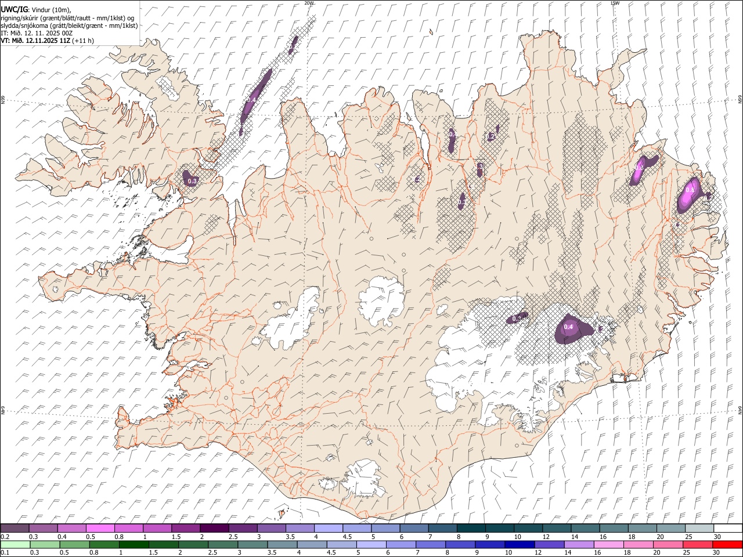Click the bright red swatch labeled 30 in bottom row

pyautogui.click(x=728, y=544)
